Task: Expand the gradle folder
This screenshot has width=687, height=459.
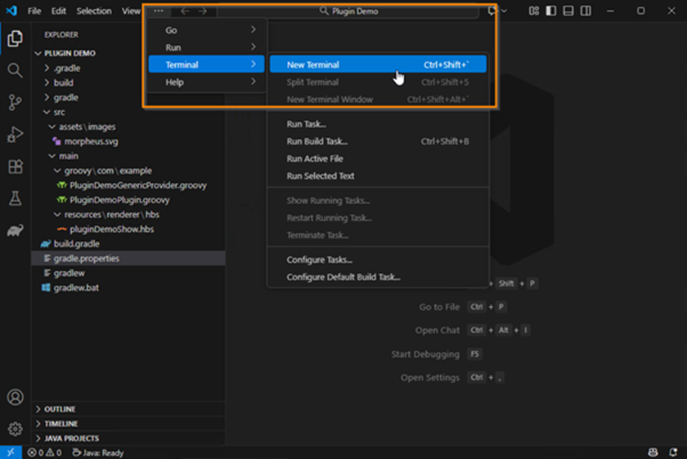Action: 128,97
